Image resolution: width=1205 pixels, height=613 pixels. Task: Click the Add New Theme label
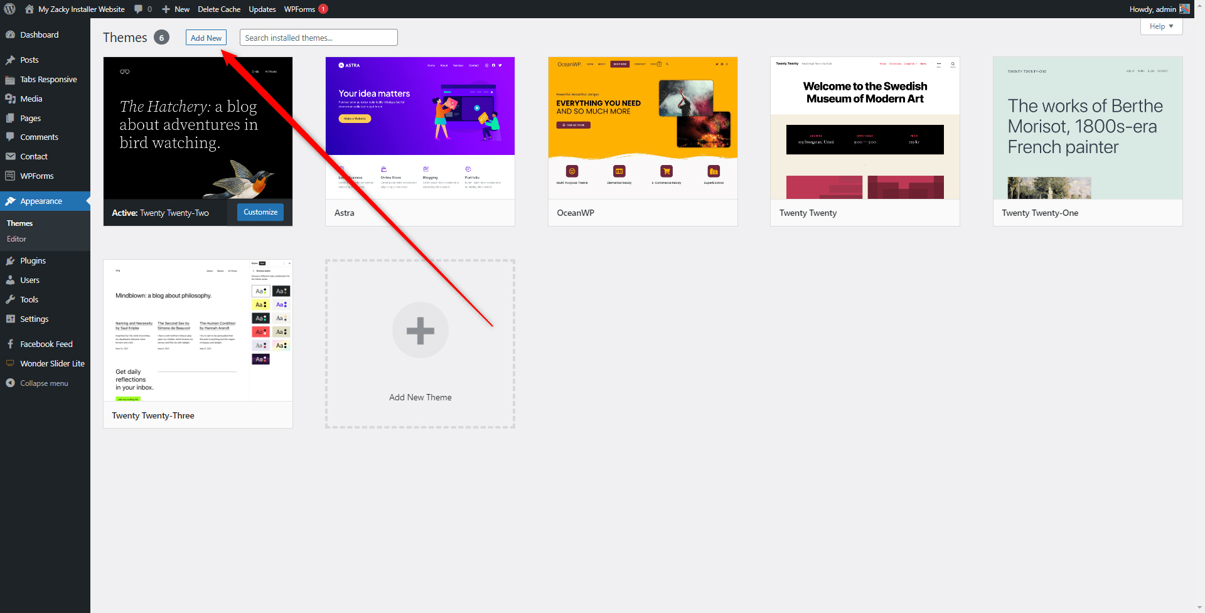420,397
